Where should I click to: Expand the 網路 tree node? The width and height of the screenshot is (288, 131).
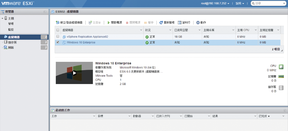point(2,47)
